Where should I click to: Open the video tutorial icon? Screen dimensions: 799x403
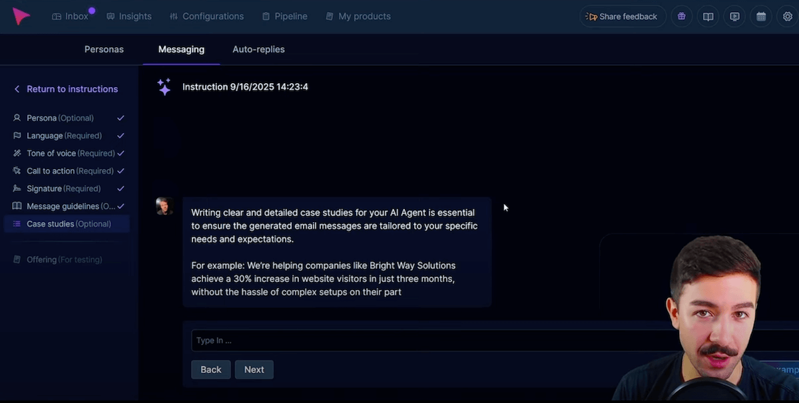[x=734, y=17]
